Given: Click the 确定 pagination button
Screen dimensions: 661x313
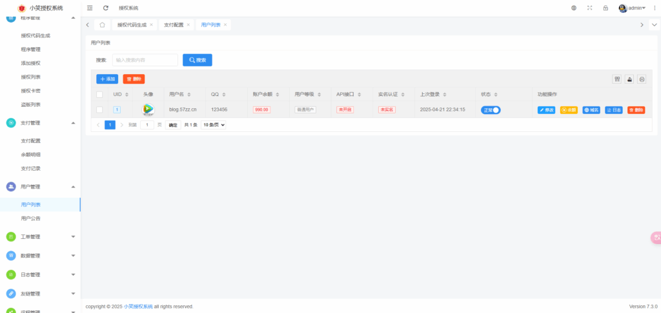Looking at the screenshot, I should click(x=173, y=125).
